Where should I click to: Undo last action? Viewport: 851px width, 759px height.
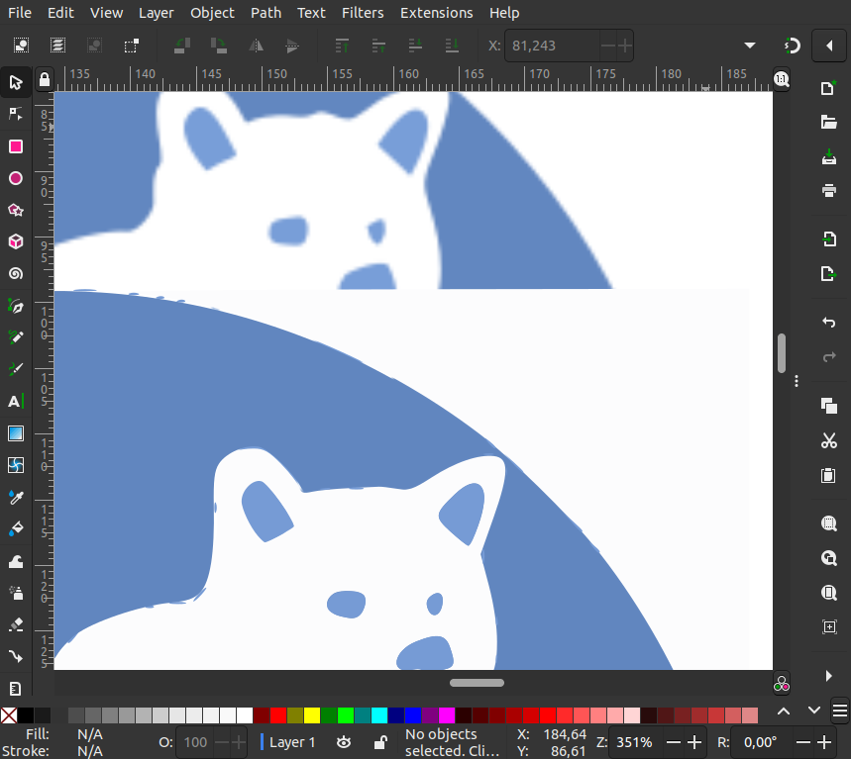coord(829,323)
